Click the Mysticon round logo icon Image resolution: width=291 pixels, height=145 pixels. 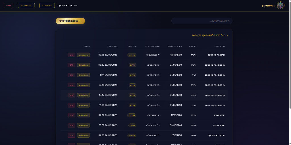pos(280,5)
